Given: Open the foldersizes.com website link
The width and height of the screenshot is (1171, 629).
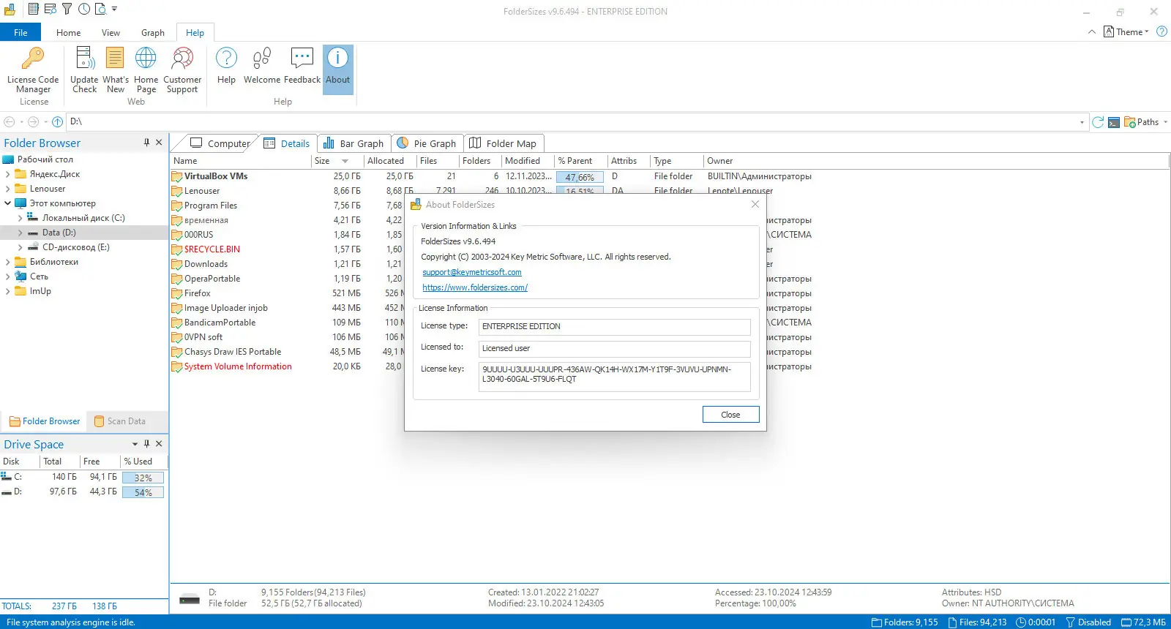Looking at the screenshot, I should click(x=475, y=287).
